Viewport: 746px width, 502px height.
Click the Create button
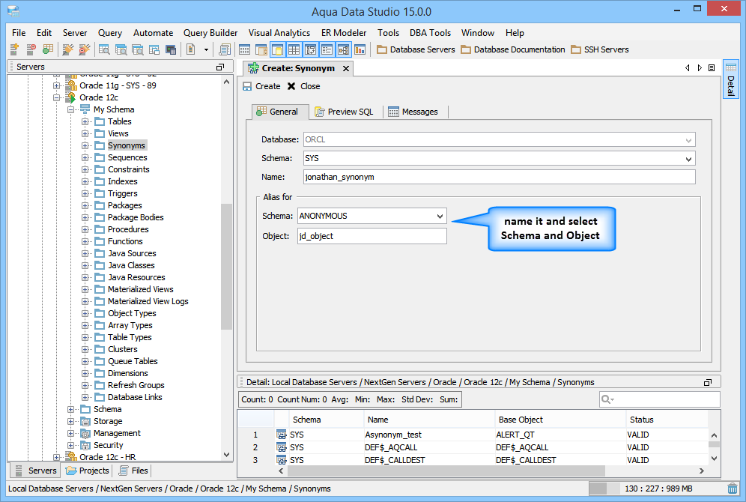coord(261,86)
